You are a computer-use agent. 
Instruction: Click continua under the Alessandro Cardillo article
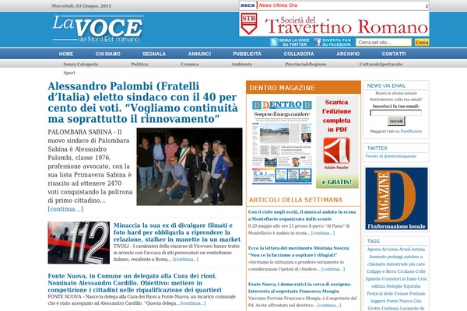193,303
